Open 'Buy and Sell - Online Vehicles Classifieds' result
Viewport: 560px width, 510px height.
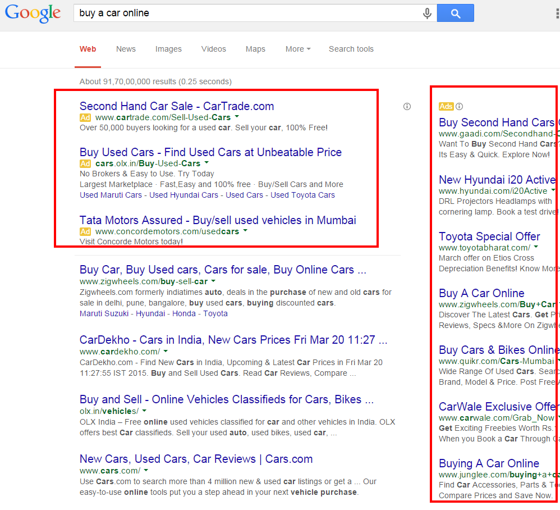(x=227, y=399)
